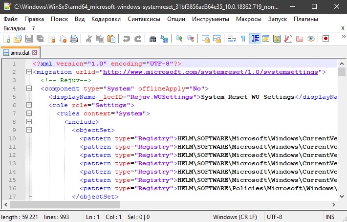Open the user defined language dialog icon
The width and height of the screenshot is (347, 222).
click(x=265, y=39)
